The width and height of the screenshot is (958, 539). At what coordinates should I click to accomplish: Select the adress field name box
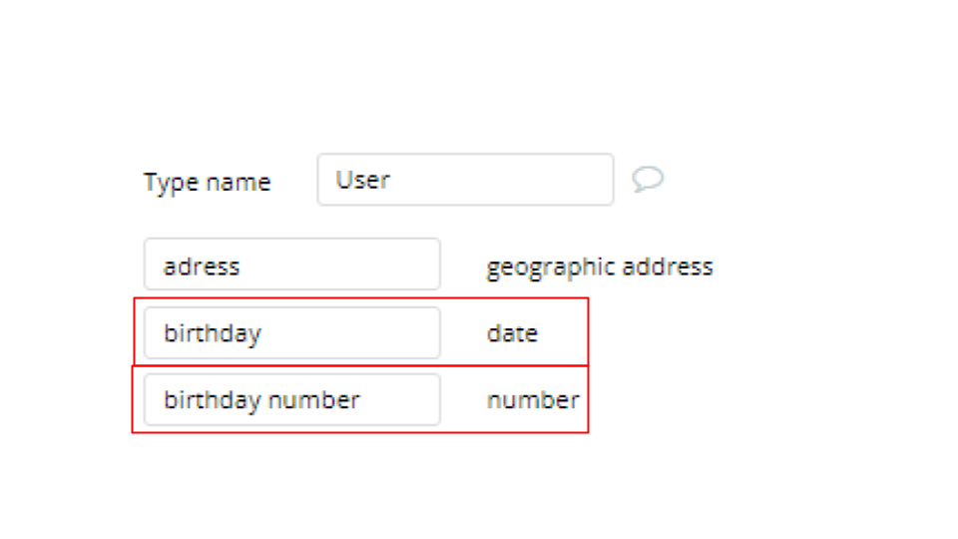292,264
